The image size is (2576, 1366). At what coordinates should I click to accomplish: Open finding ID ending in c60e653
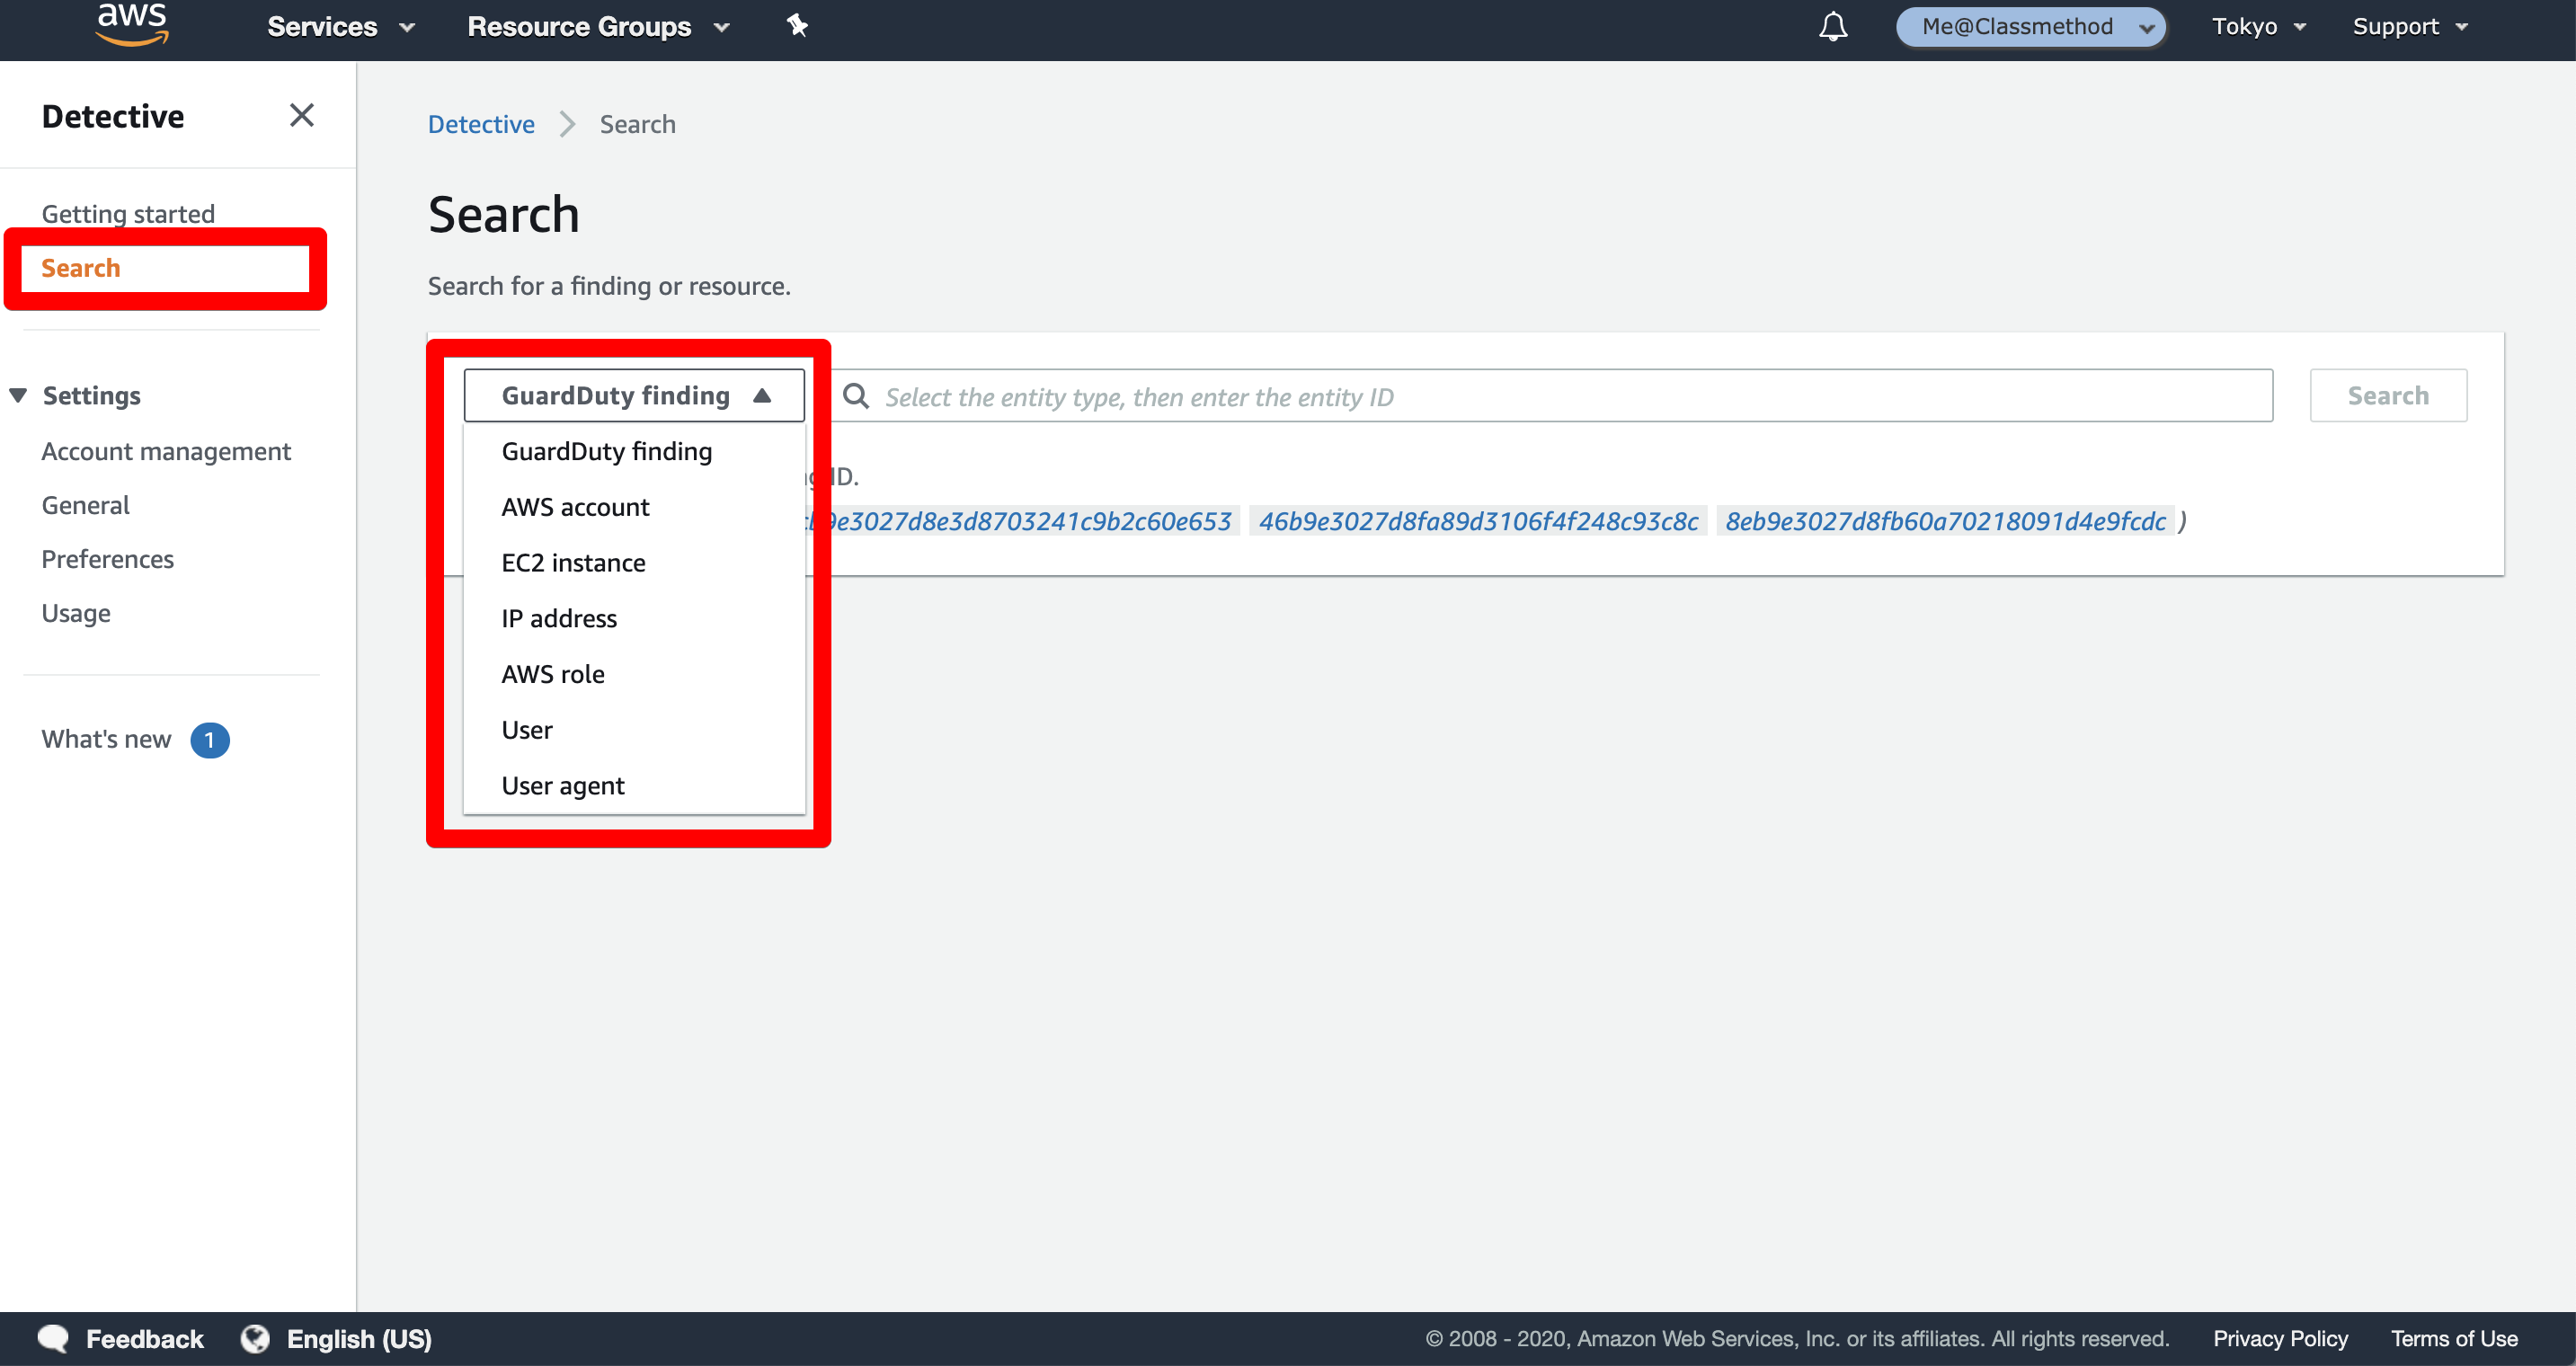click(1024, 521)
